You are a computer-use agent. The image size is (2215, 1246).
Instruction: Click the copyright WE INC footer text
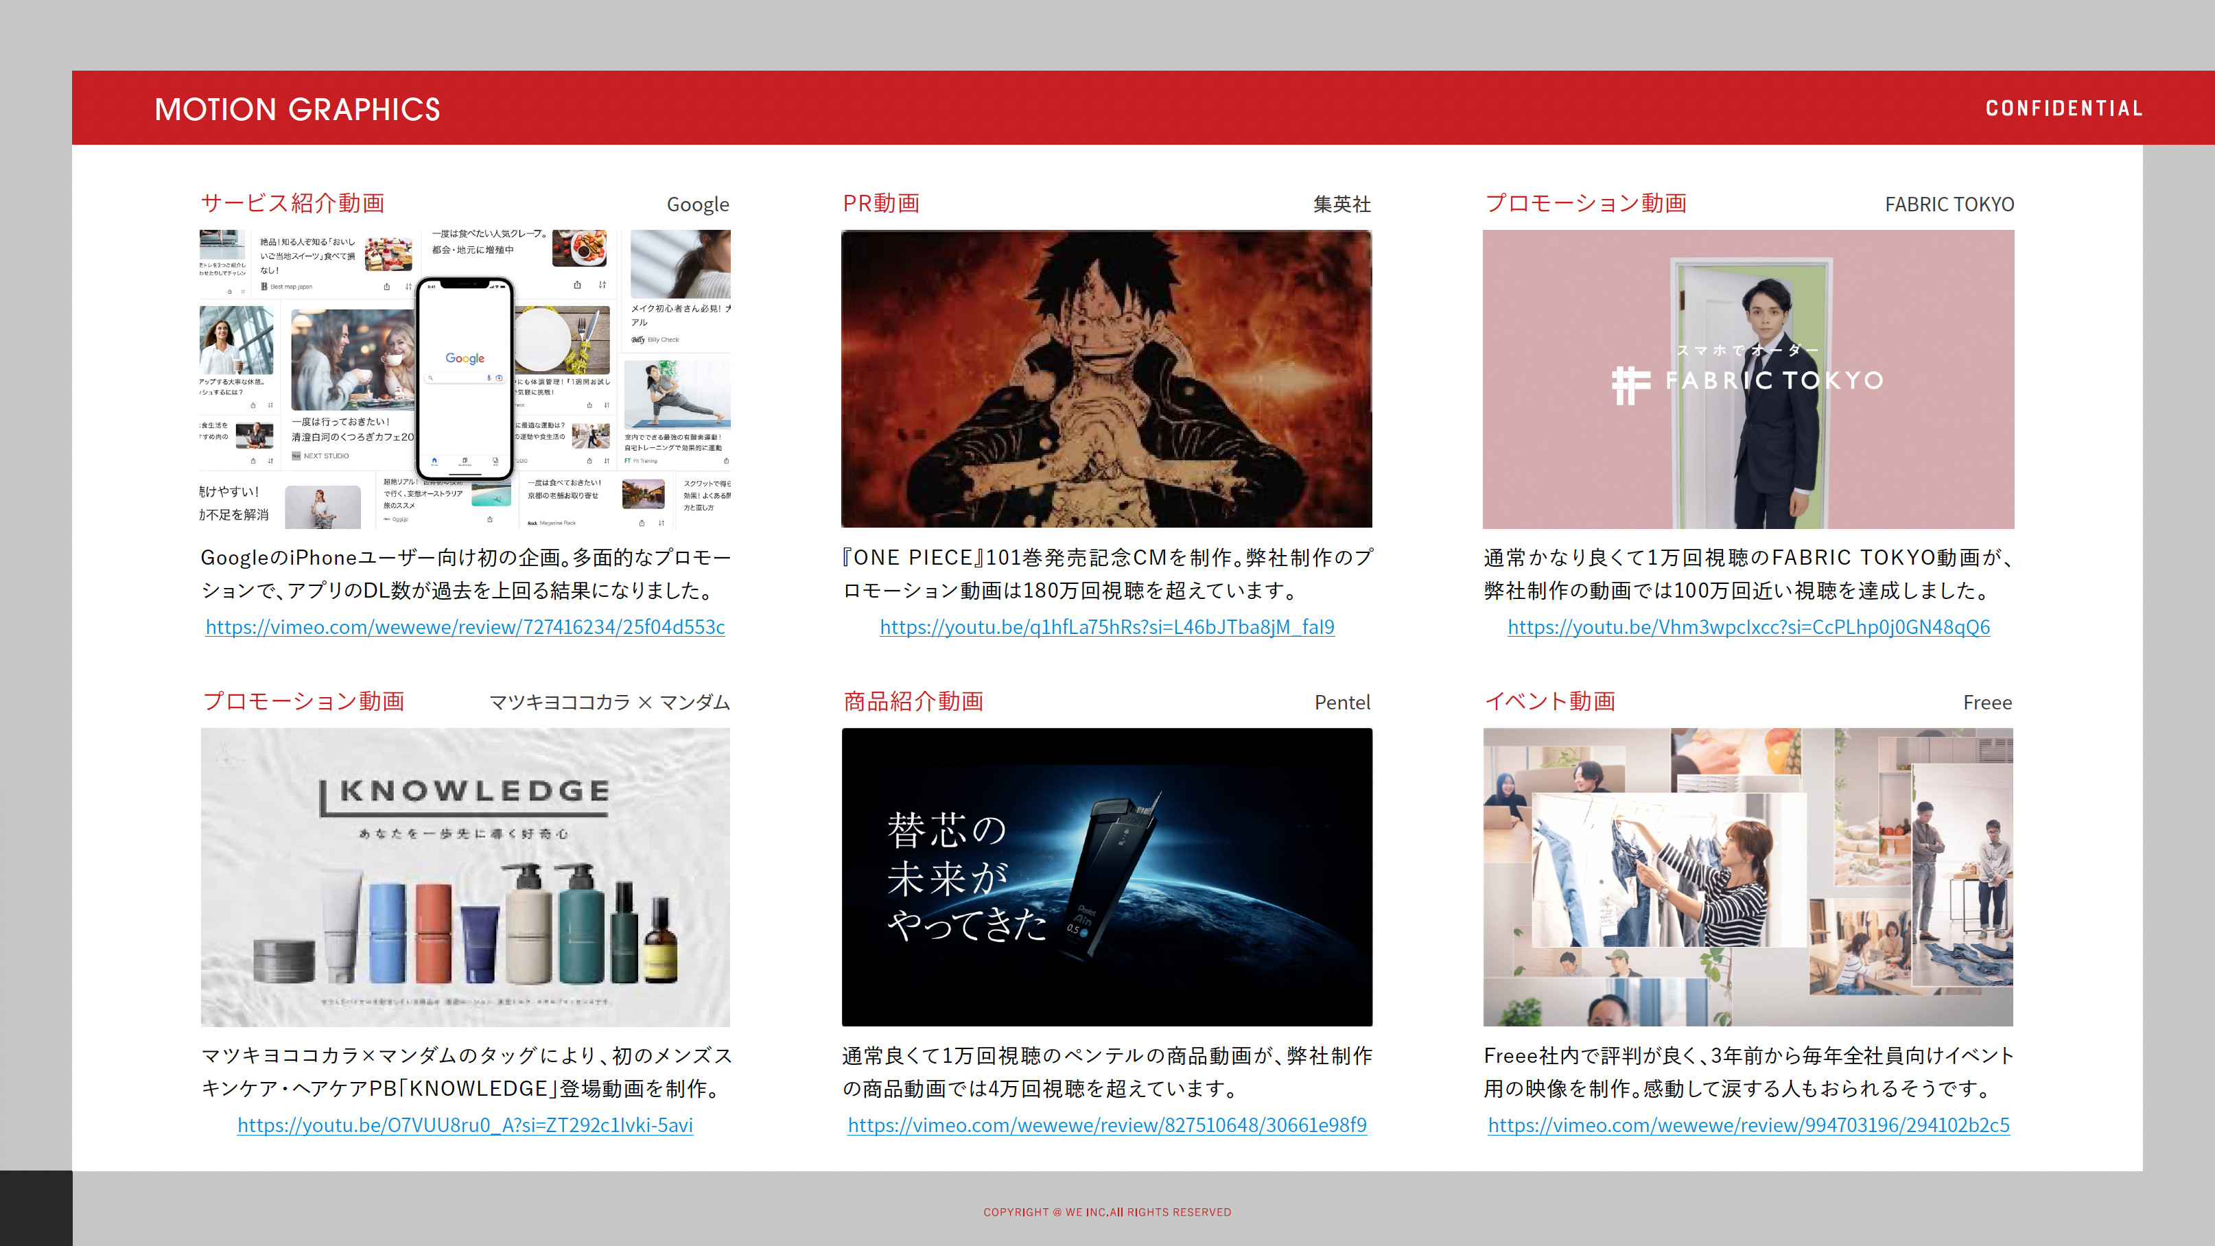pyautogui.click(x=1107, y=1212)
